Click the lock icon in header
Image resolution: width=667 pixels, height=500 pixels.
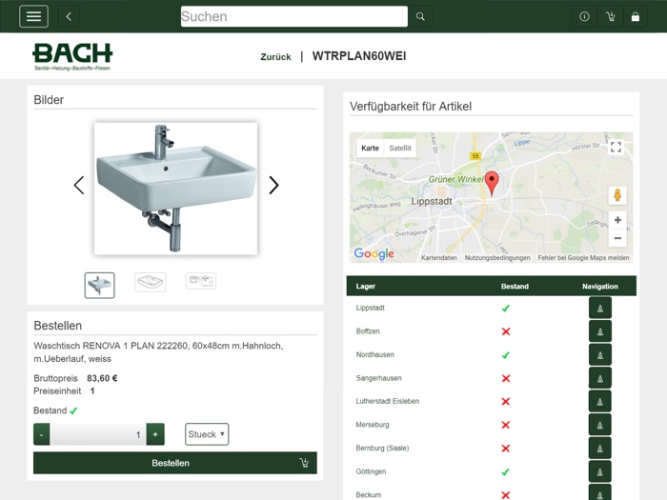point(636,16)
